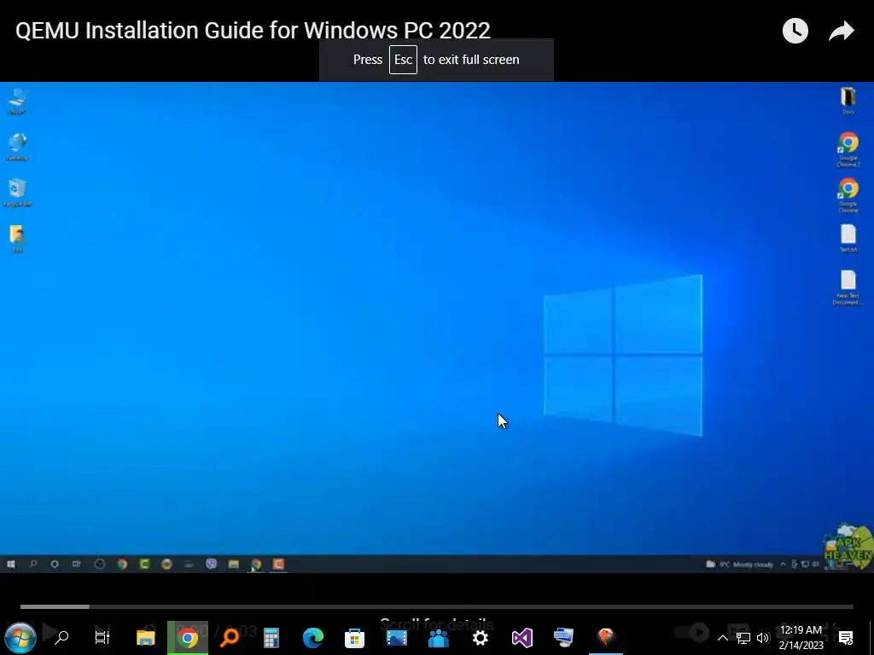
Task: Open the 12:19 AM clock calendar
Action: click(801, 638)
